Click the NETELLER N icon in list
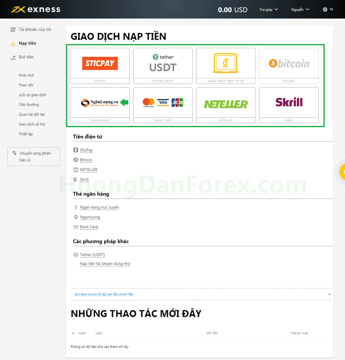The height and width of the screenshot is (360, 345). click(75, 170)
